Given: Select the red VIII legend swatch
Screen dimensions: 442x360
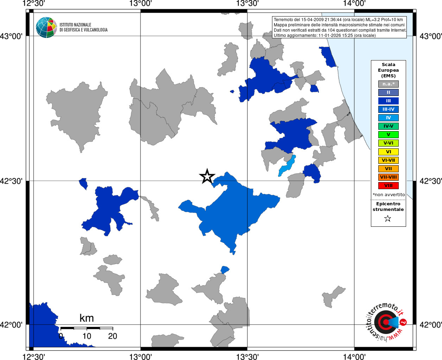Looking at the screenshot, I should [389, 186].
